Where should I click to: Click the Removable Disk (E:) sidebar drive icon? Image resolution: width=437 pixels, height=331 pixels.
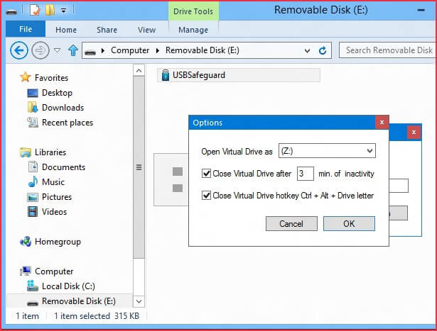click(33, 303)
